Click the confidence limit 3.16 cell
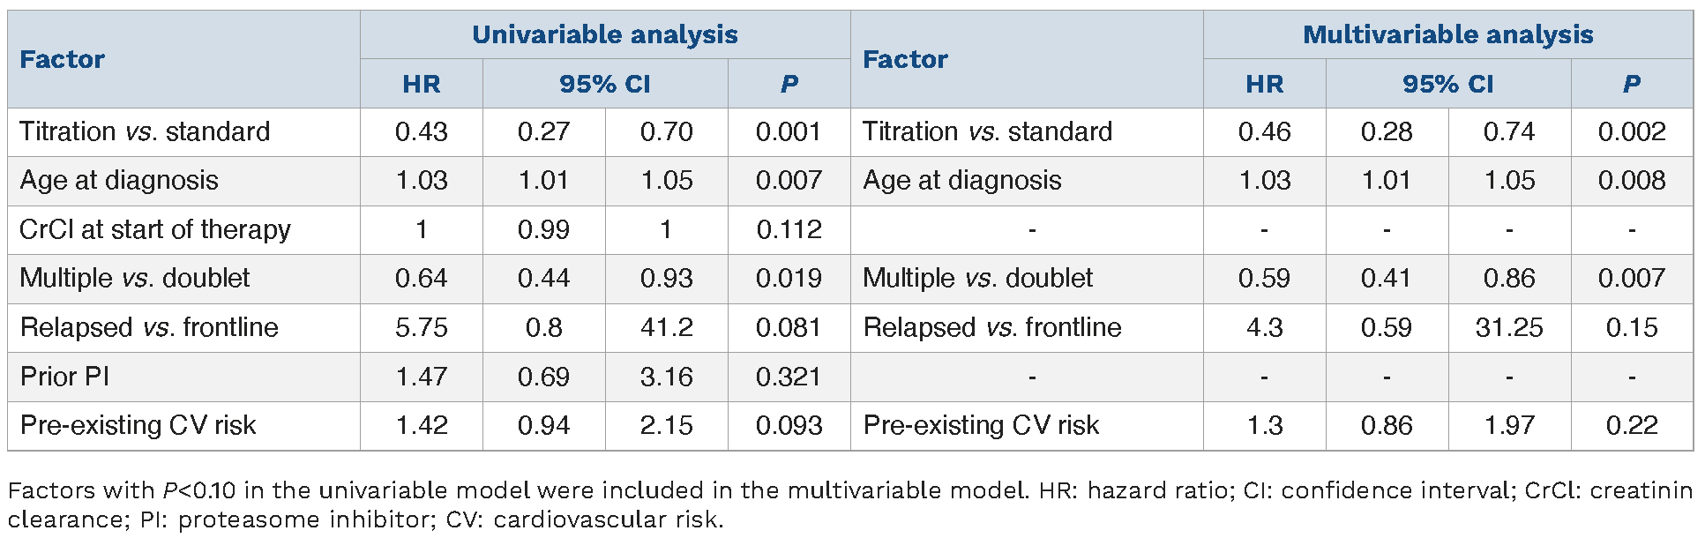Screen dimensions: 1705x538 click(666, 377)
